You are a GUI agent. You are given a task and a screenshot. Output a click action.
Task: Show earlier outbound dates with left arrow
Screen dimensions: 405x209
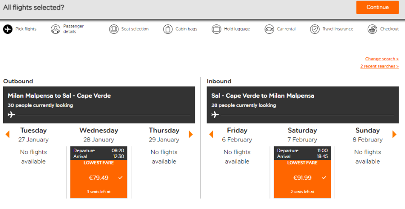click(8, 134)
